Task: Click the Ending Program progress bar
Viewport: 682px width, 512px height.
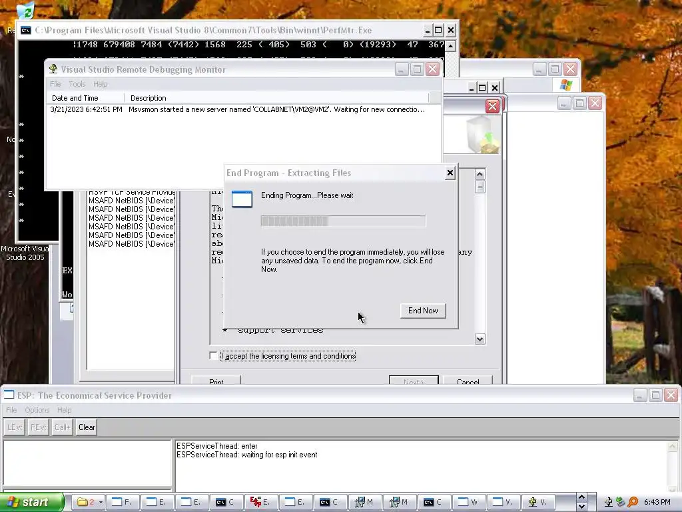Action: 343,221
